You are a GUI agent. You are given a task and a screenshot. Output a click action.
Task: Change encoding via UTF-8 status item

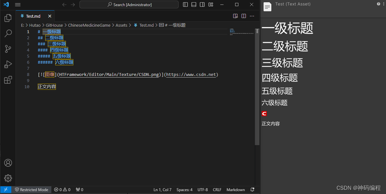(203, 189)
